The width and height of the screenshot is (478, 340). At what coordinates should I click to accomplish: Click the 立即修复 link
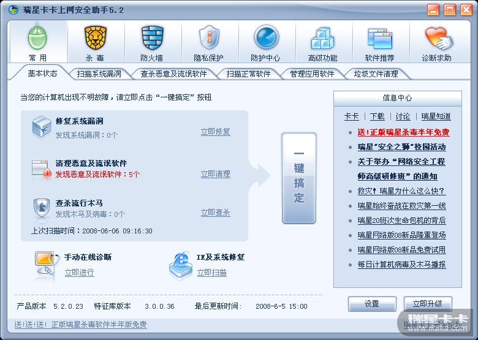coord(215,132)
